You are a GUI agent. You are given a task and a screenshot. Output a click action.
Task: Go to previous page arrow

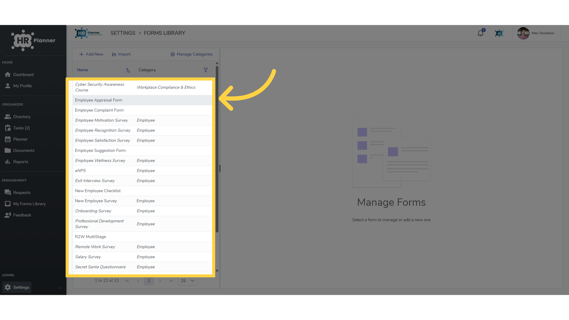click(138, 281)
